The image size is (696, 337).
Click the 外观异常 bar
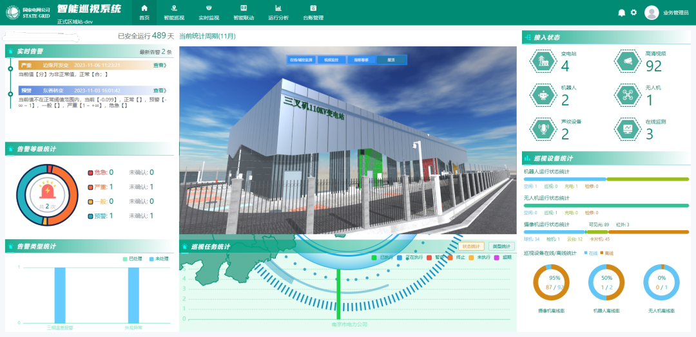[x=133, y=295]
